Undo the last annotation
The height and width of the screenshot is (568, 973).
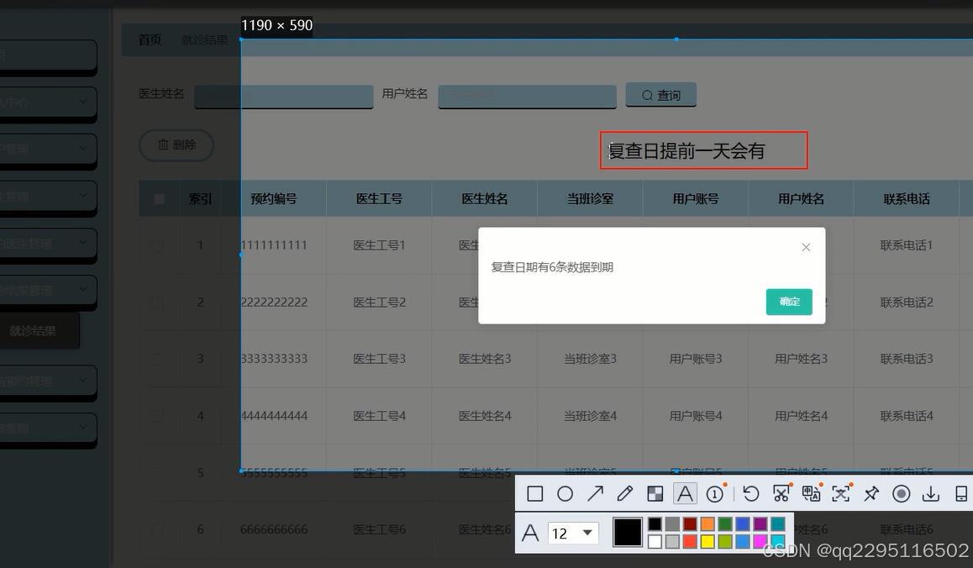(751, 494)
